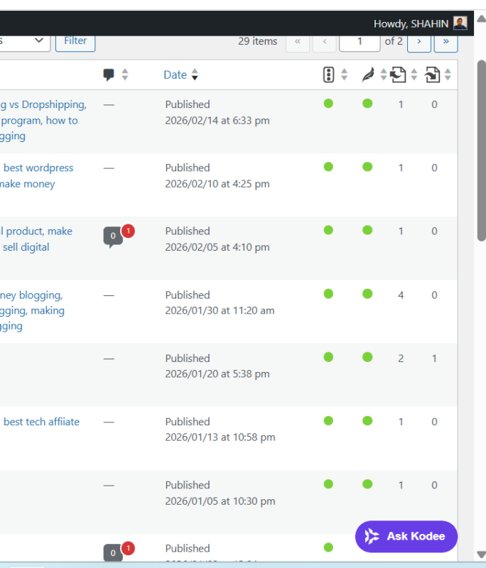Click the outgoing internal links column icon
Viewport: 486px width, 568px height.
[x=399, y=75]
